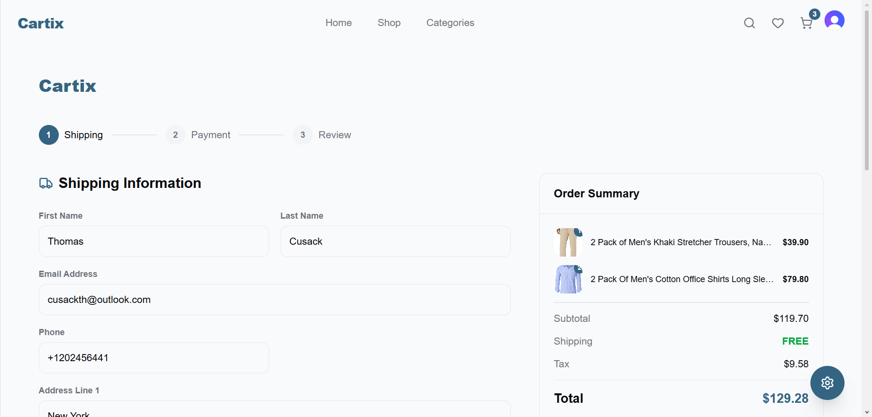This screenshot has width=872, height=417.
Task: Click the Cotton Office Shirts item name
Action: point(682,279)
